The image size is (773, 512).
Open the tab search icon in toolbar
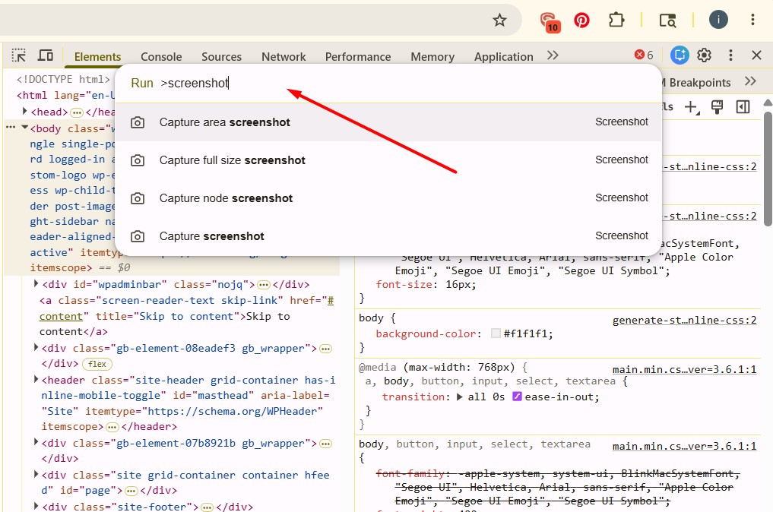pos(667,21)
